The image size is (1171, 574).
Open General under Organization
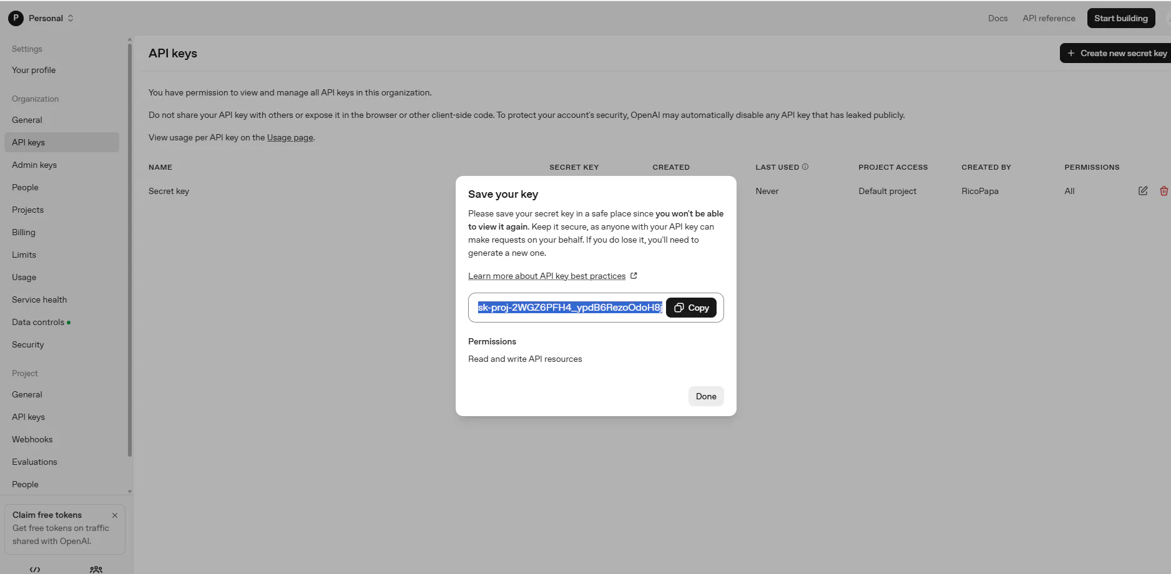pyautogui.click(x=27, y=120)
